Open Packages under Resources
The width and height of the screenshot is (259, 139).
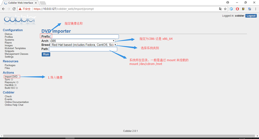10,65
